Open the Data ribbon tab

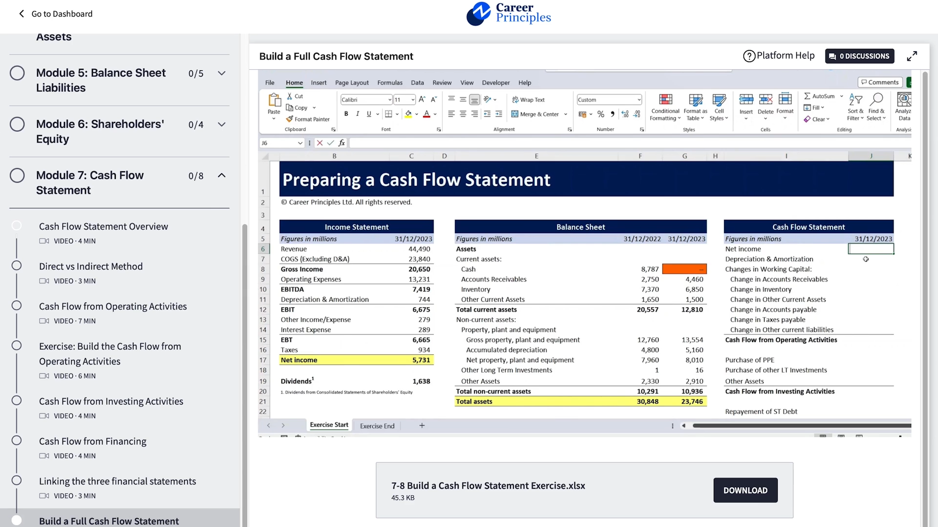(417, 83)
